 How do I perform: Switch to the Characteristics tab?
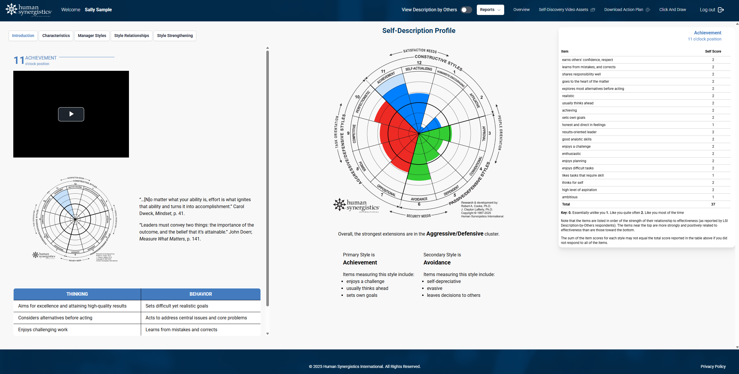point(56,36)
